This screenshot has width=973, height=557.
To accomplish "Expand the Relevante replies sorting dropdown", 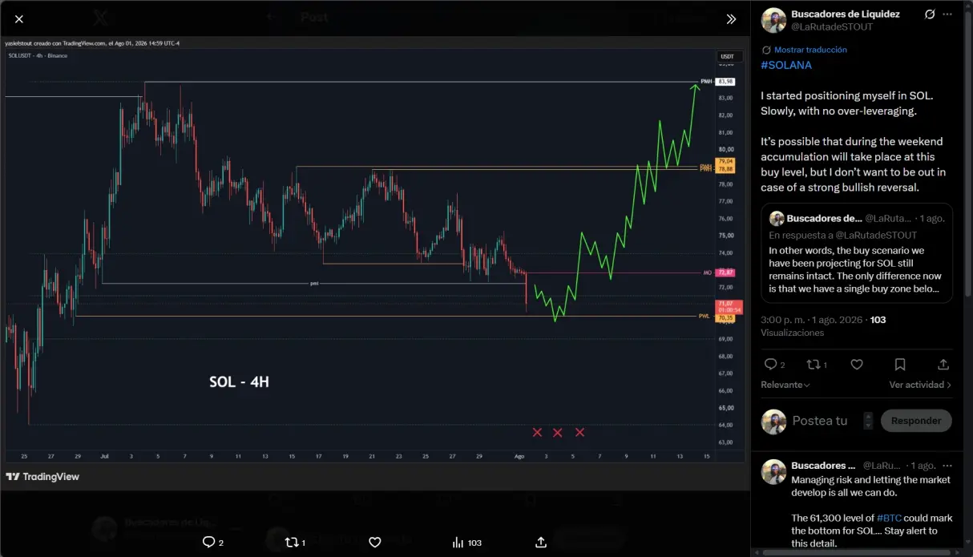I will (x=785, y=385).
